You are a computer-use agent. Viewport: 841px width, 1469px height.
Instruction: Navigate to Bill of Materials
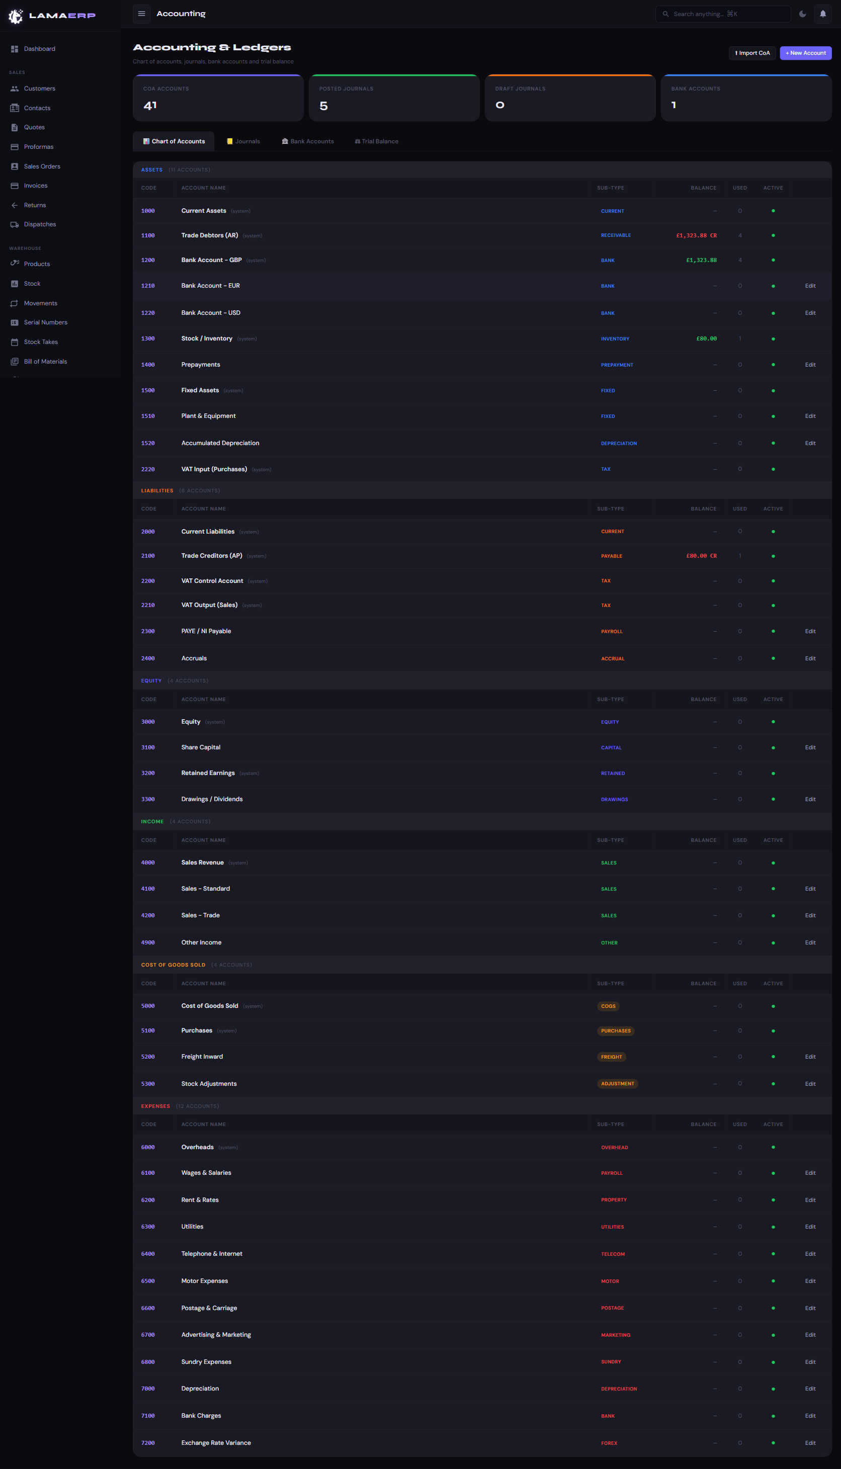click(45, 362)
